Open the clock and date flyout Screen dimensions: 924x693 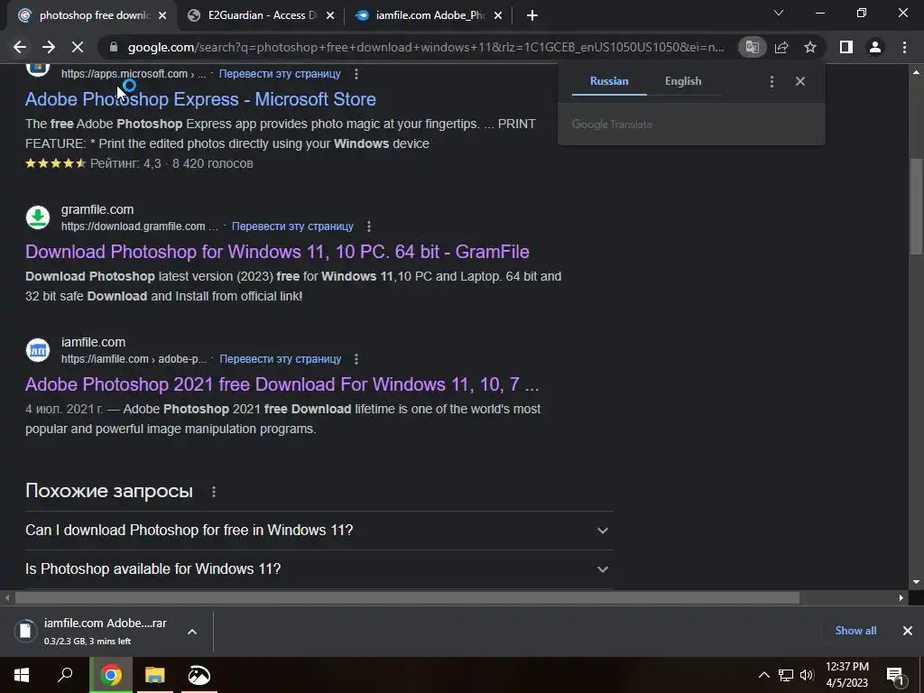click(x=847, y=675)
